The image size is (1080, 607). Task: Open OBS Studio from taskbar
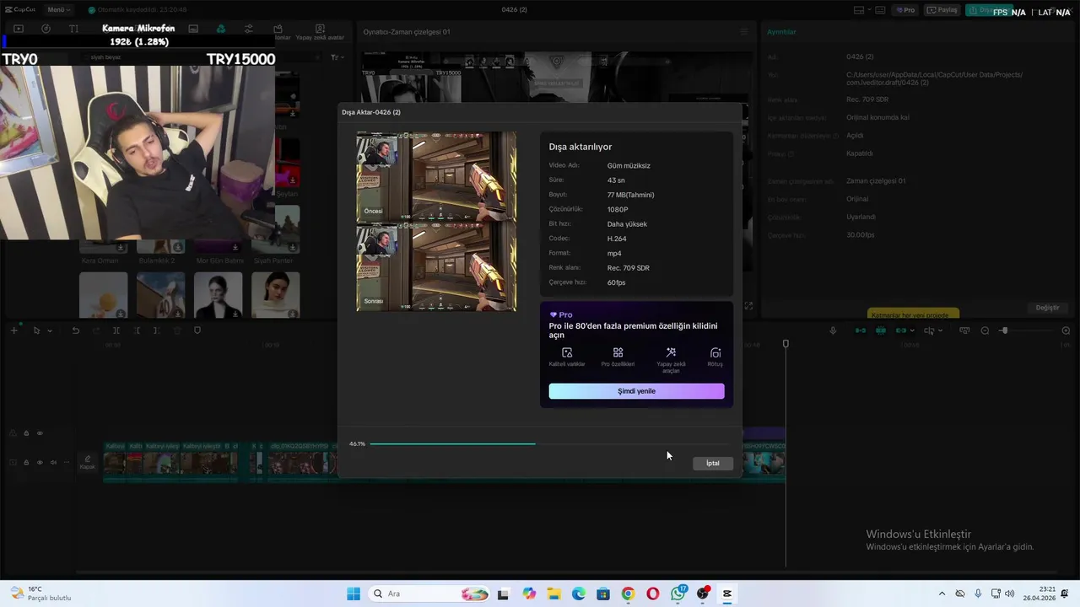click(x=703, y=594)
